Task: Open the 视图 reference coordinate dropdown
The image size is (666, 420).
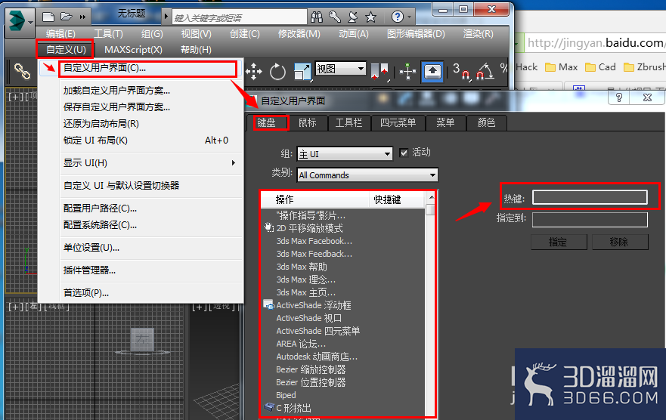Action: [340, 68]
